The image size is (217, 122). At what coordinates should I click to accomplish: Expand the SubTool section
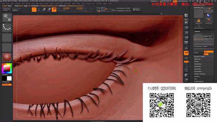197,32
